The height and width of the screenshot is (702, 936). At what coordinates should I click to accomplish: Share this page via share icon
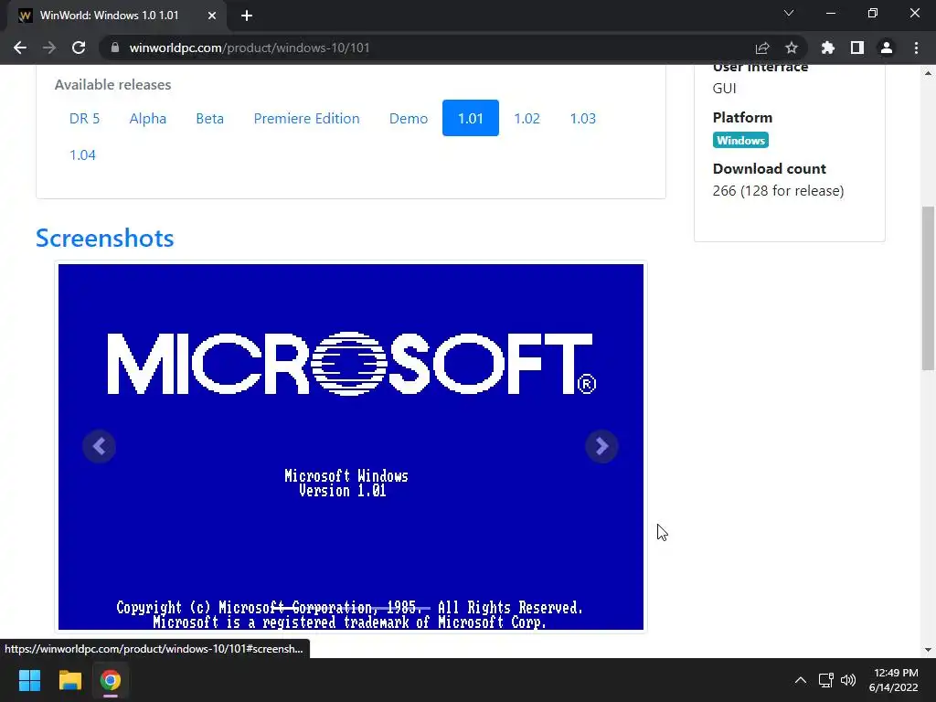[762, 48]
